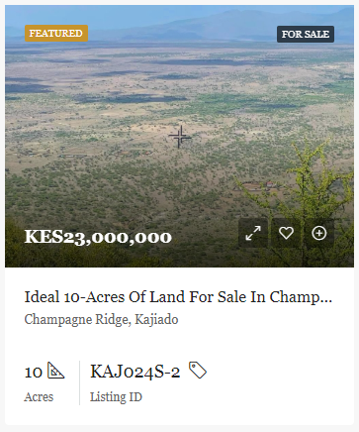
Task: Click the FEATURED label badge
Action: pyautogui.click(x=56, y=34)
